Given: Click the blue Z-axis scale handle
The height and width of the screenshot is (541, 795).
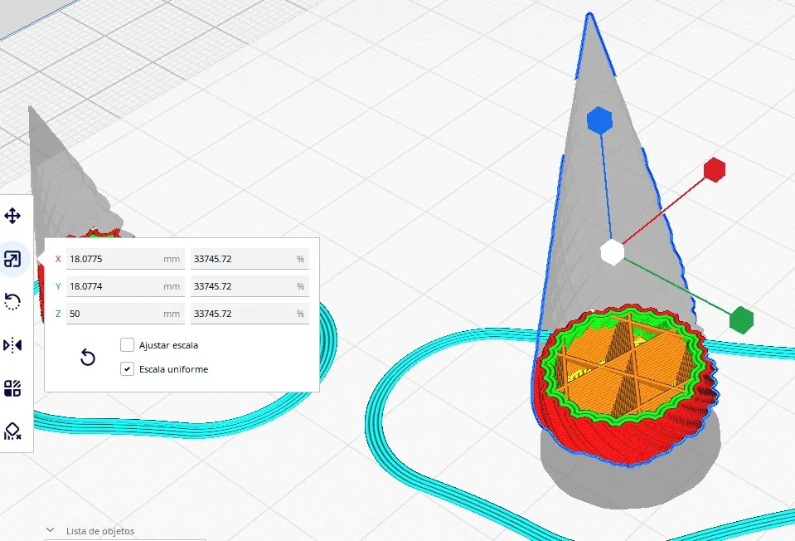Looking at the screenshot, I should coord(599,119).
